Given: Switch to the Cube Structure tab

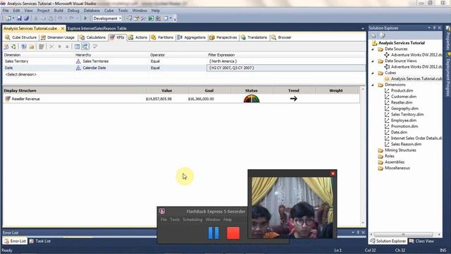Looking at the screenshot, I should click(x=20, y=37).
